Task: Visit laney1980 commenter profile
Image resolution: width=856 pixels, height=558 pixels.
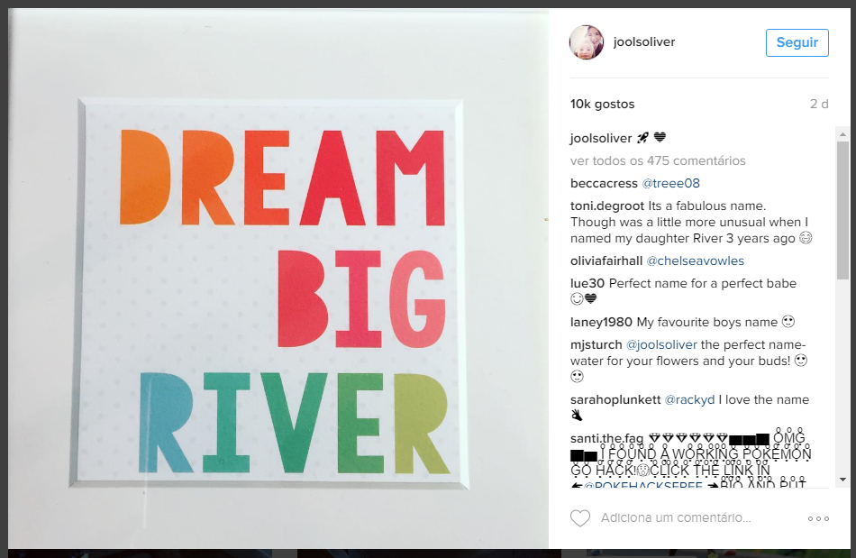Action: click(601, 322)
